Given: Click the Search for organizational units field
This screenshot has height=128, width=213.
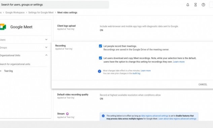Looking at the screenshot, I should point(23,64).
